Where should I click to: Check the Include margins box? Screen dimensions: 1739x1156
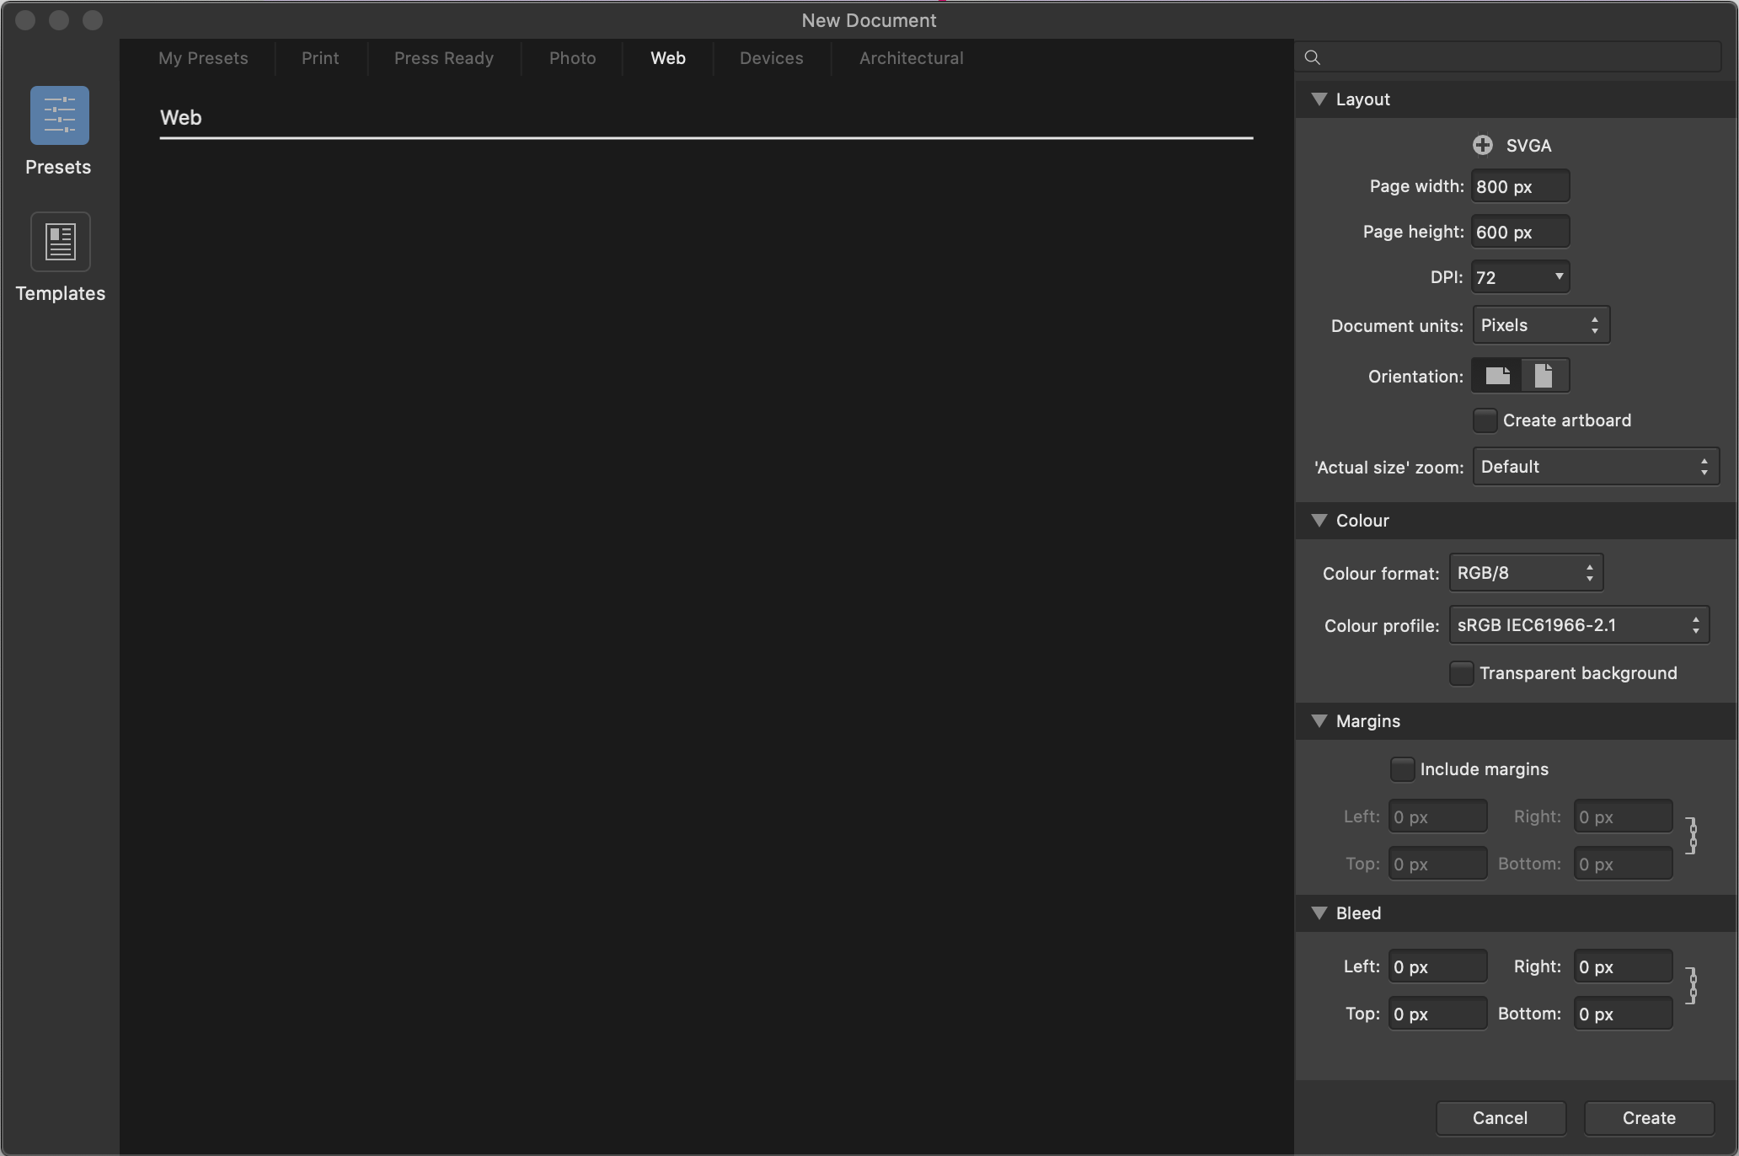pyautogui.click(x=1402, y=769)
